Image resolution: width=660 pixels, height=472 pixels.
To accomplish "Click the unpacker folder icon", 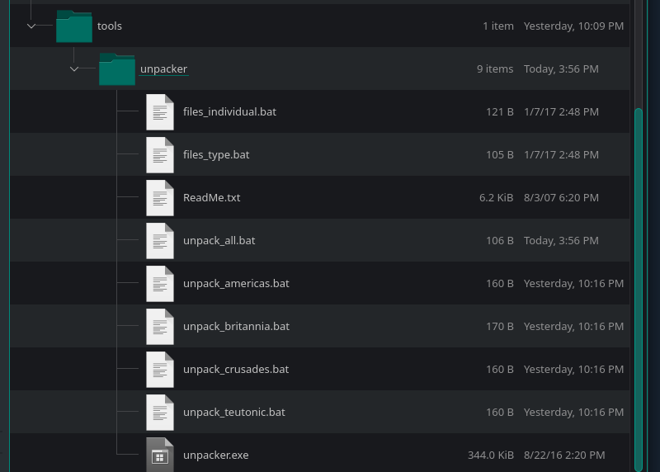I will click(x=116, y=69).
